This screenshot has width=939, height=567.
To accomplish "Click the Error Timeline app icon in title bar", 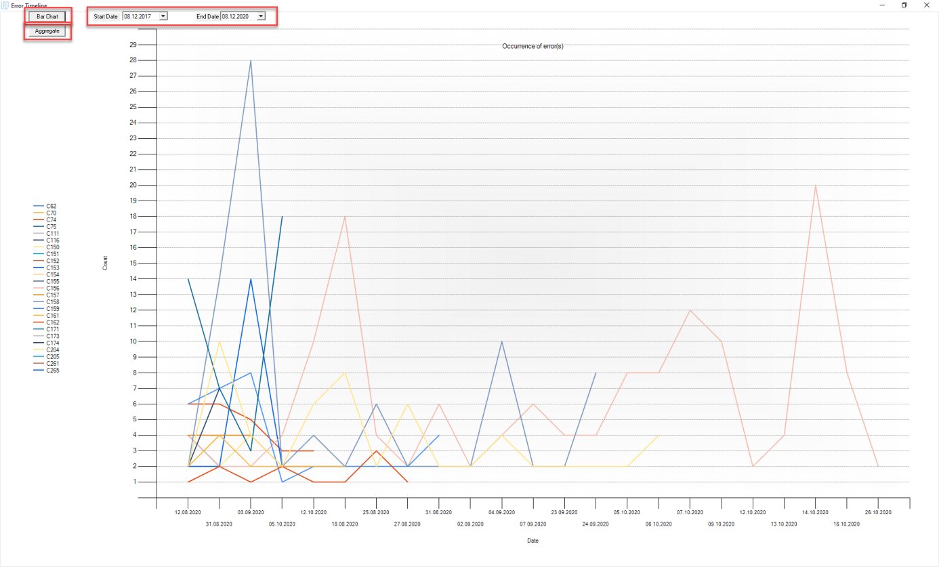I will click(x=5, y=5).
